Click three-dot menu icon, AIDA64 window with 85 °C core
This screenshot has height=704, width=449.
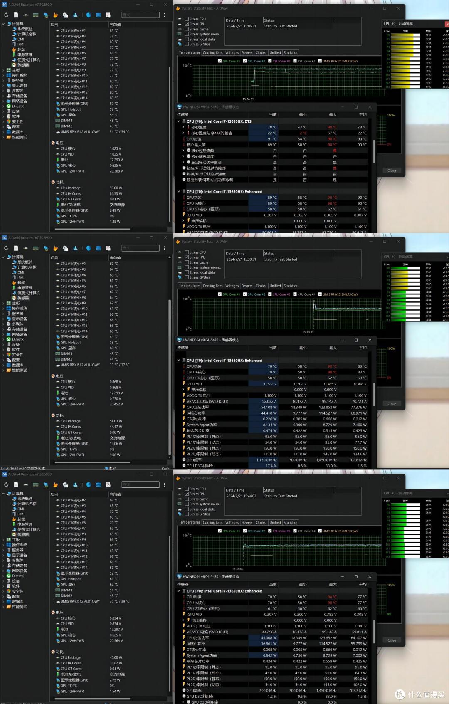coord(165,15)
